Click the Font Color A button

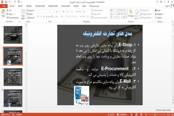[x=62, y=17]
